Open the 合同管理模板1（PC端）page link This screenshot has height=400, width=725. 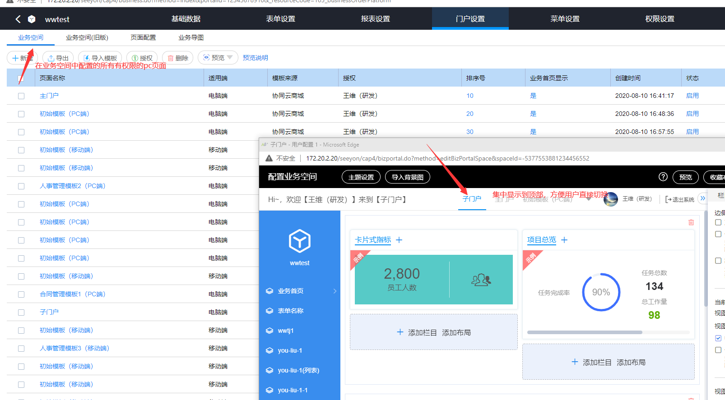(72, 294)
